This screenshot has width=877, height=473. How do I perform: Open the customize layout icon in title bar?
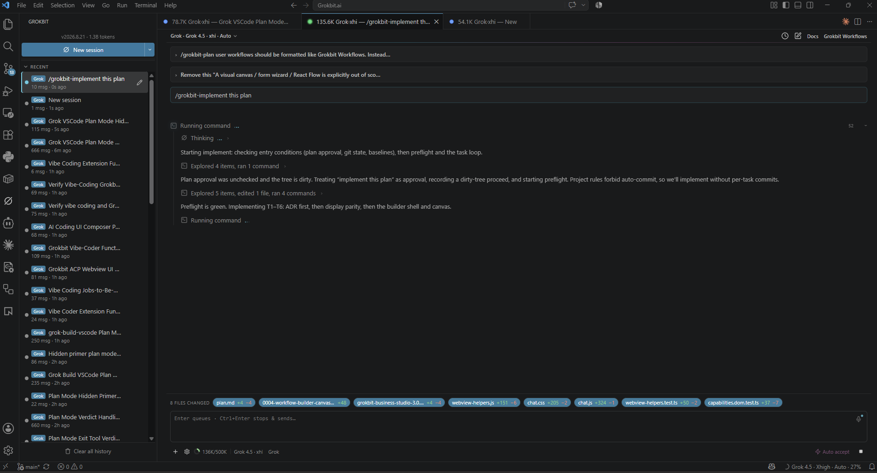(x=774, y=5)
